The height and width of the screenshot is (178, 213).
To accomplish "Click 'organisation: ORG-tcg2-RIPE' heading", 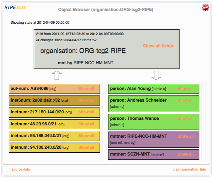I will click(x=83, y=51).
